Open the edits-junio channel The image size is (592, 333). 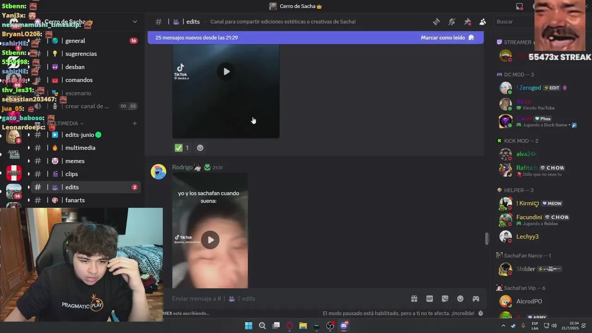tap(86, 135)
